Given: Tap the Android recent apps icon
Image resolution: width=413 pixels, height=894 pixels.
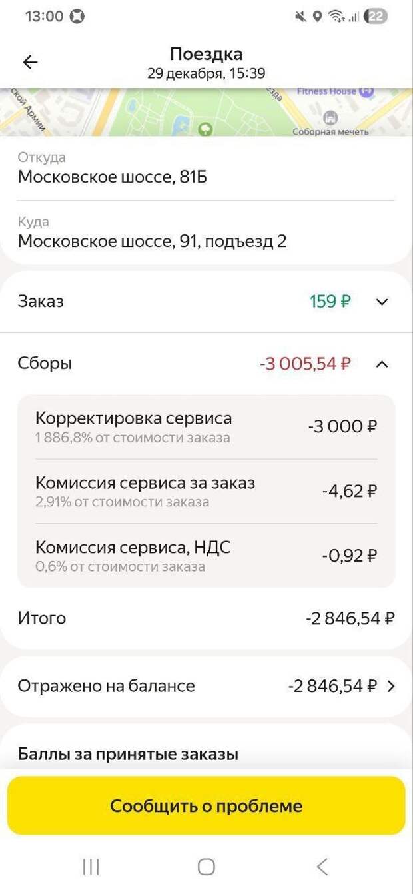Looking at the screenshot, I should coord(91,866).
